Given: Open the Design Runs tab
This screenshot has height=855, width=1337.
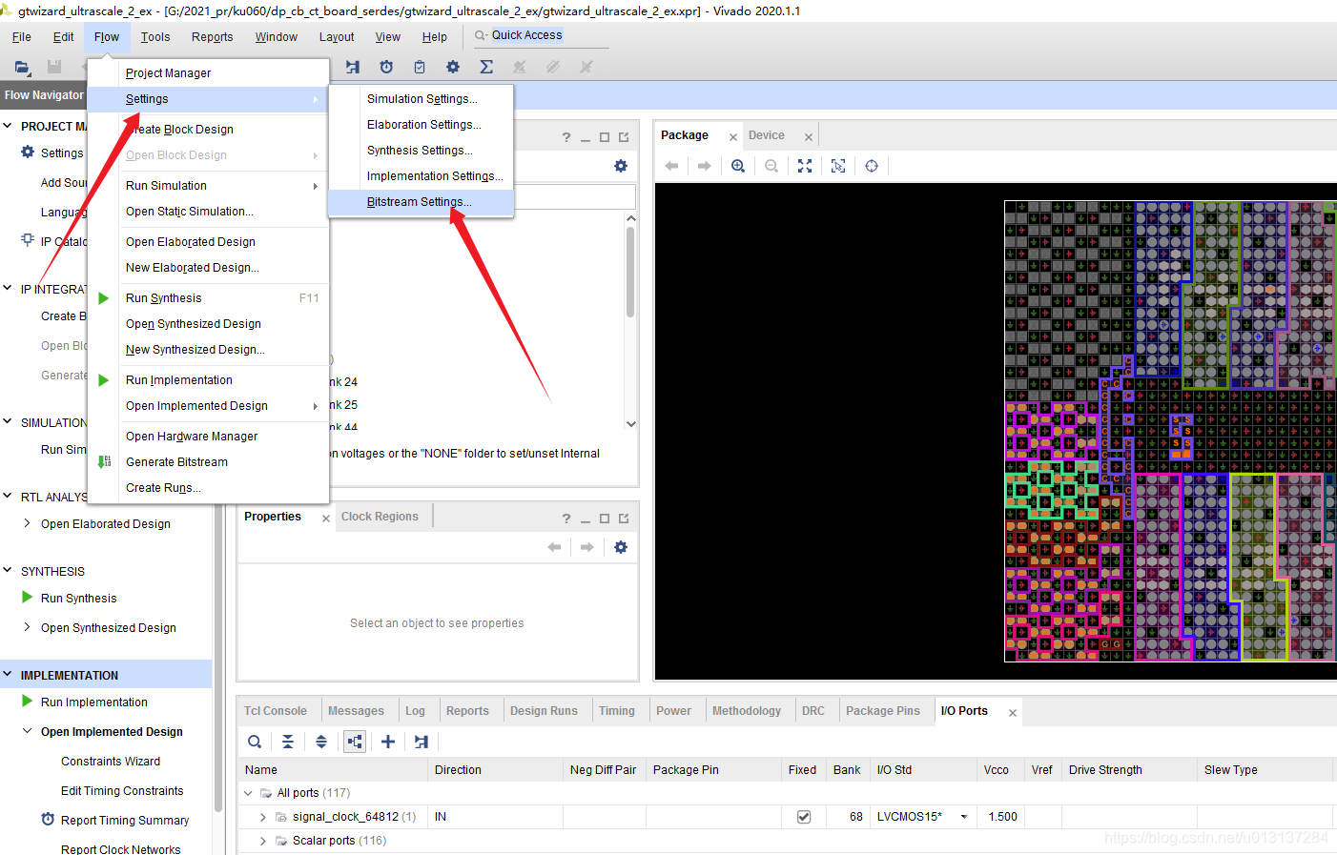Looking at the screenshot, I should [544, 711].
